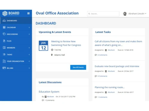
Task: Click the 'Due on: 10 Feb 2018' text
Action: 125,50
